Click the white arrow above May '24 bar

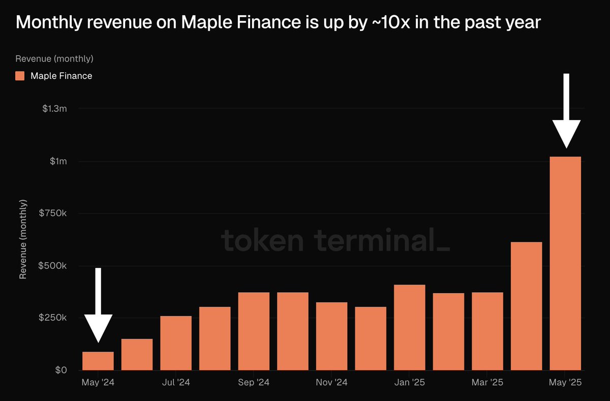click(98, 305)
